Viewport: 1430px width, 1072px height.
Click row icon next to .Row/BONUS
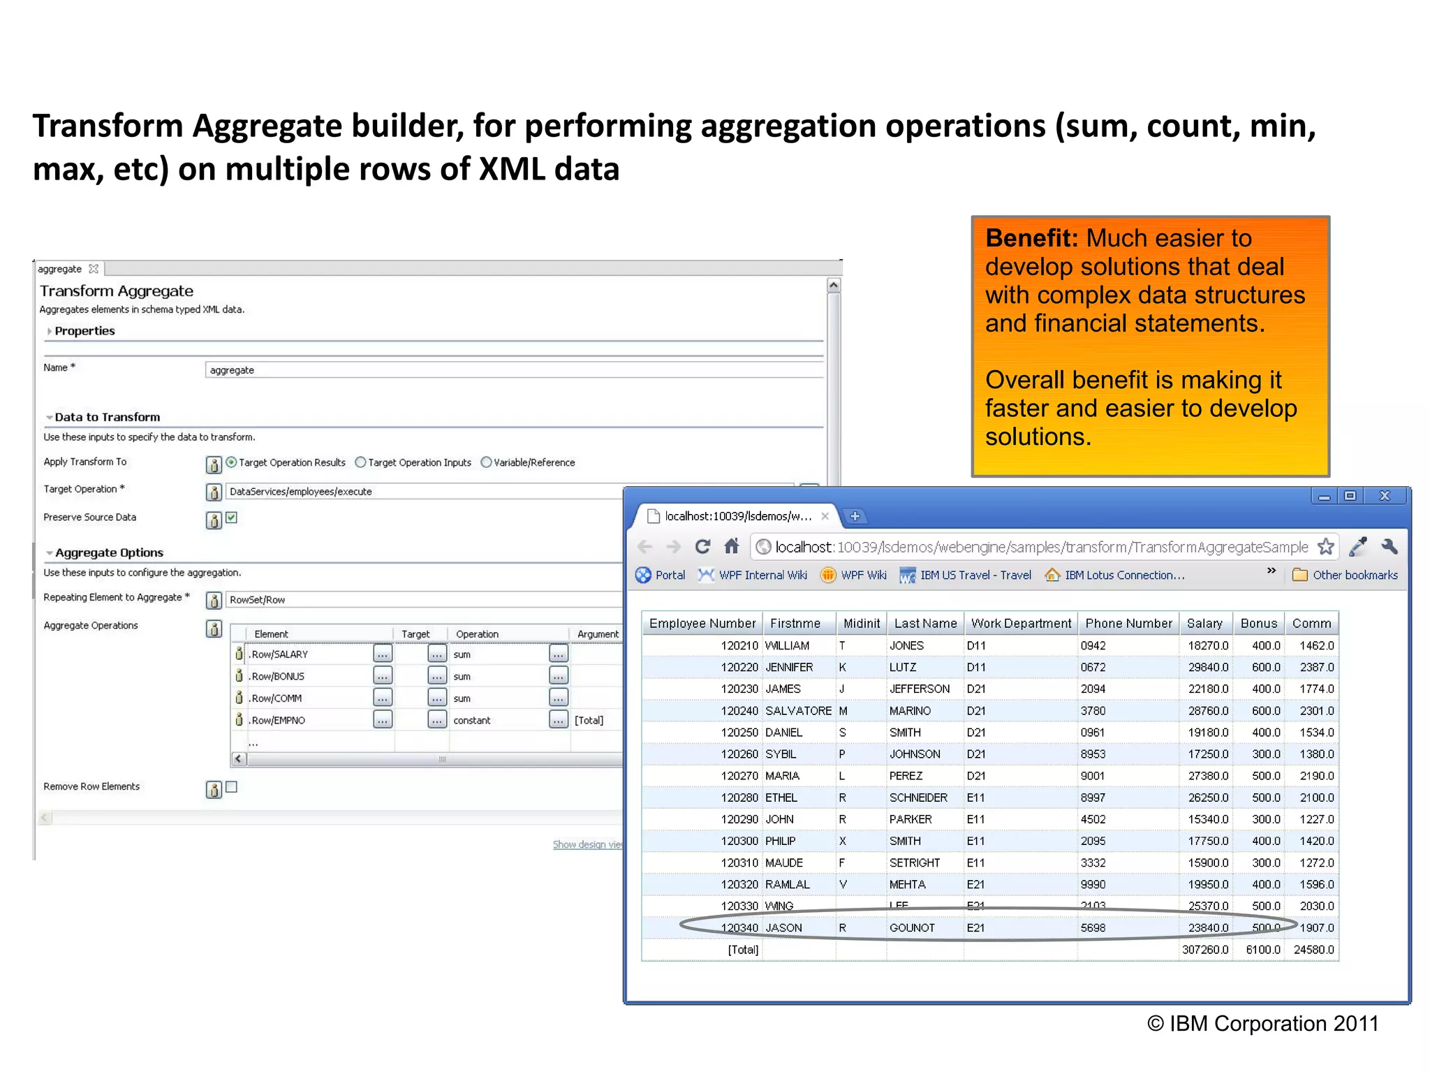point(239,675)
